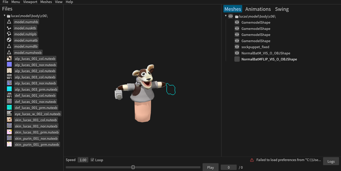Image resolution: width=341 pixels, height=171 pixels.
Task: Show the NormalBatMFLIP_VIS_O_OBJShape mesh
Action: pyautogui.click(x=237, y=59)
